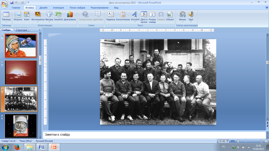Click the zoom in plus button

pos(261,141)
